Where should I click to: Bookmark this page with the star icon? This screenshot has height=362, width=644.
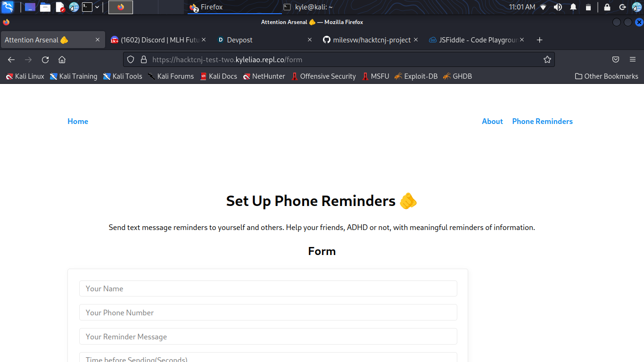[x=547, y=60]
